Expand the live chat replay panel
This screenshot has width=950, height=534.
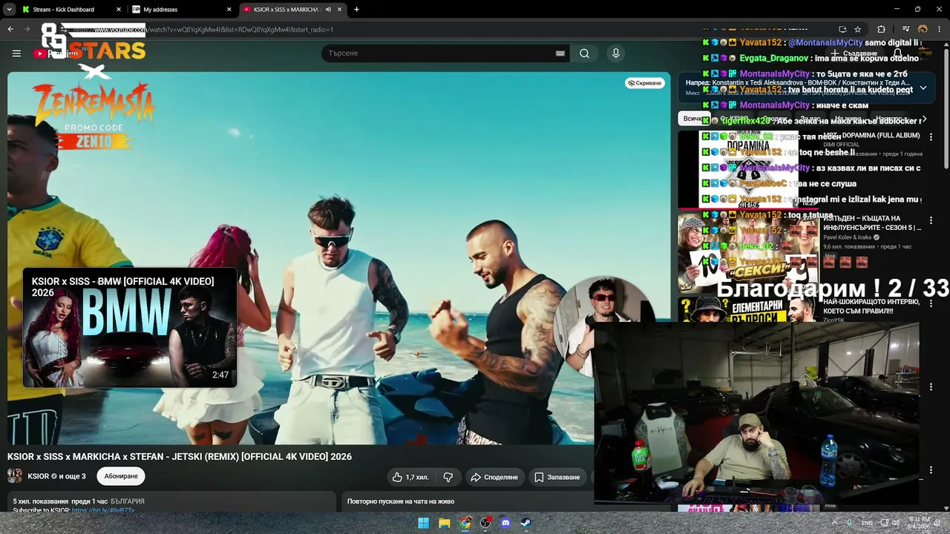[x=468, y=501]
